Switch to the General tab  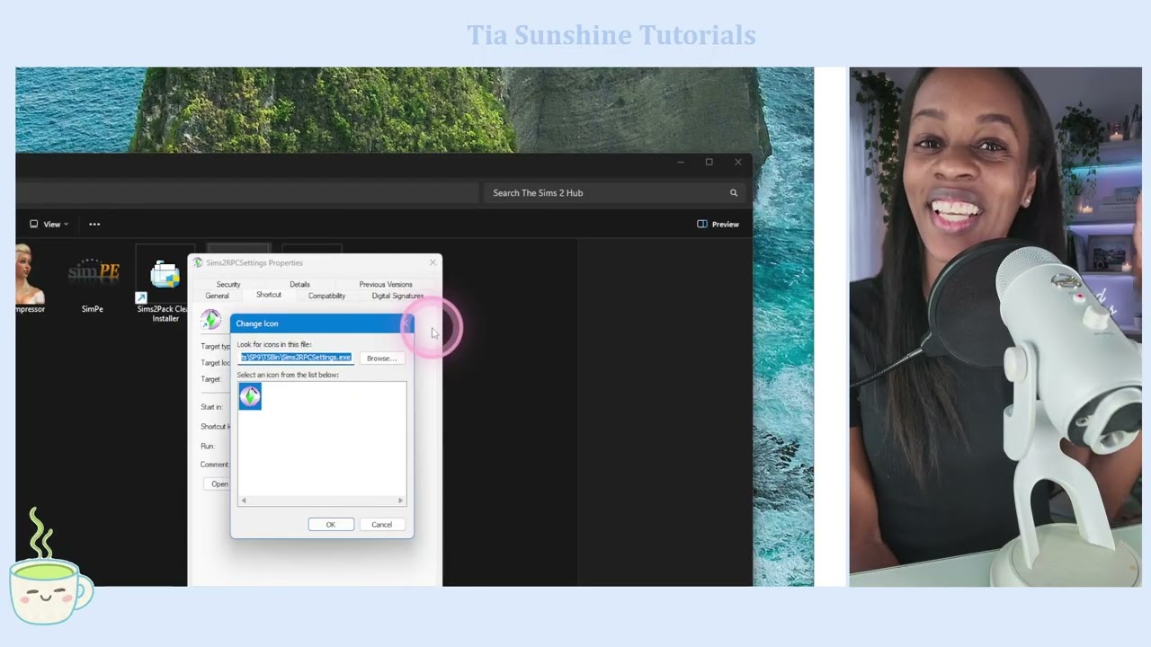(217, 296)
